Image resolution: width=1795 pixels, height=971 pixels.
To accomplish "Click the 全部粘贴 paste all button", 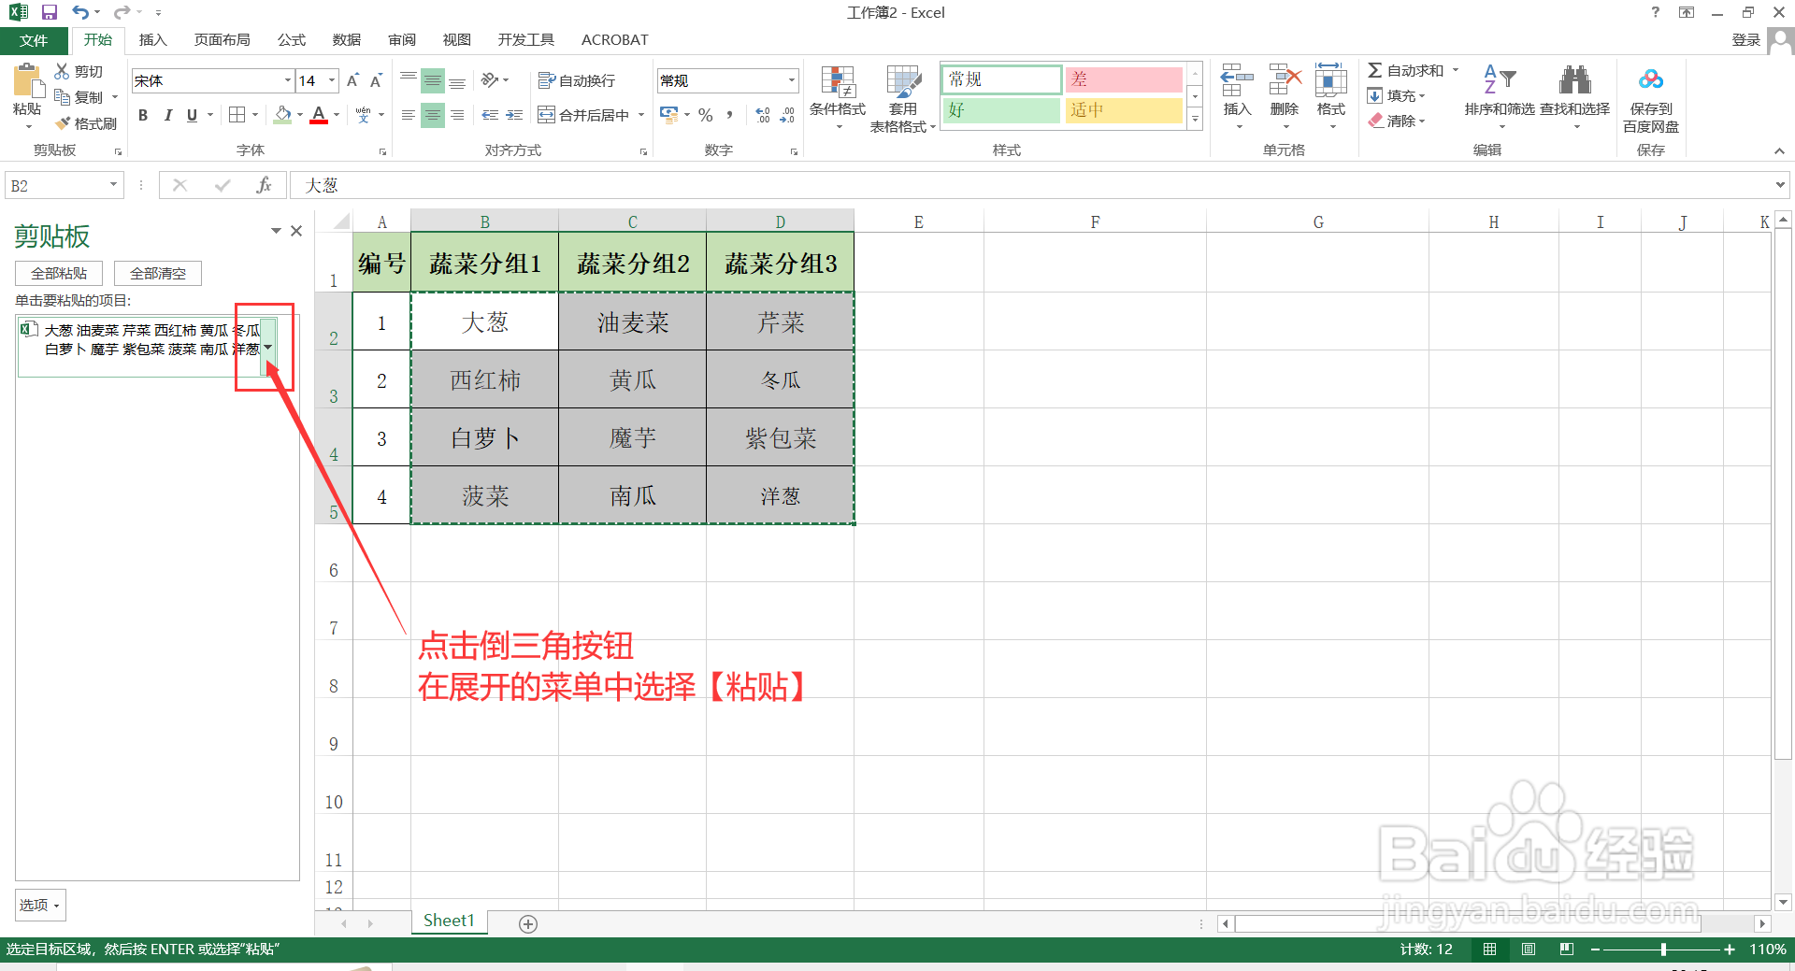I will [x=58, y=273].
